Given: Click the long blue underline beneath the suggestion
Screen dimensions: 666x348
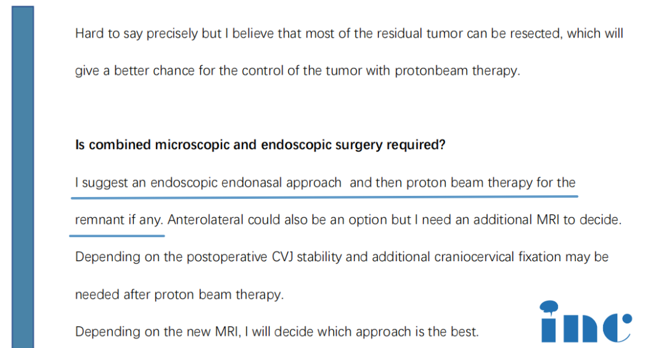Looking at the screenshot, I should point(324,197).
